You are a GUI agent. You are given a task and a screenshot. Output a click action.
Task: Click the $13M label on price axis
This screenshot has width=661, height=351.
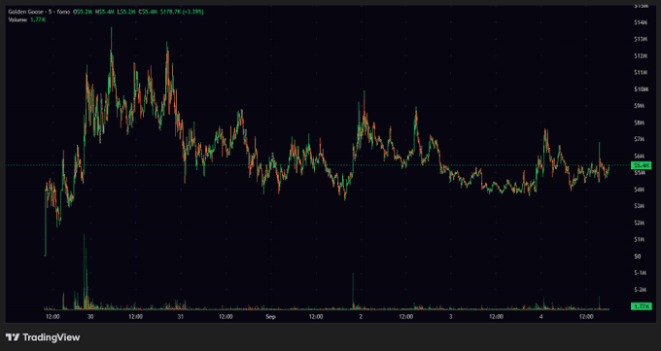point(641,39)
